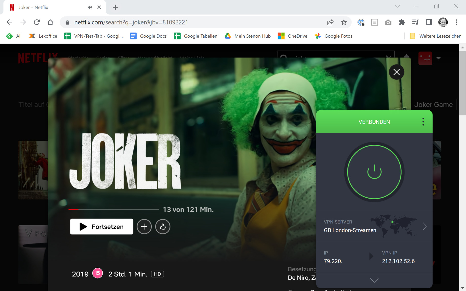Click Fortsetzen to resume Joker

(102, 227)
